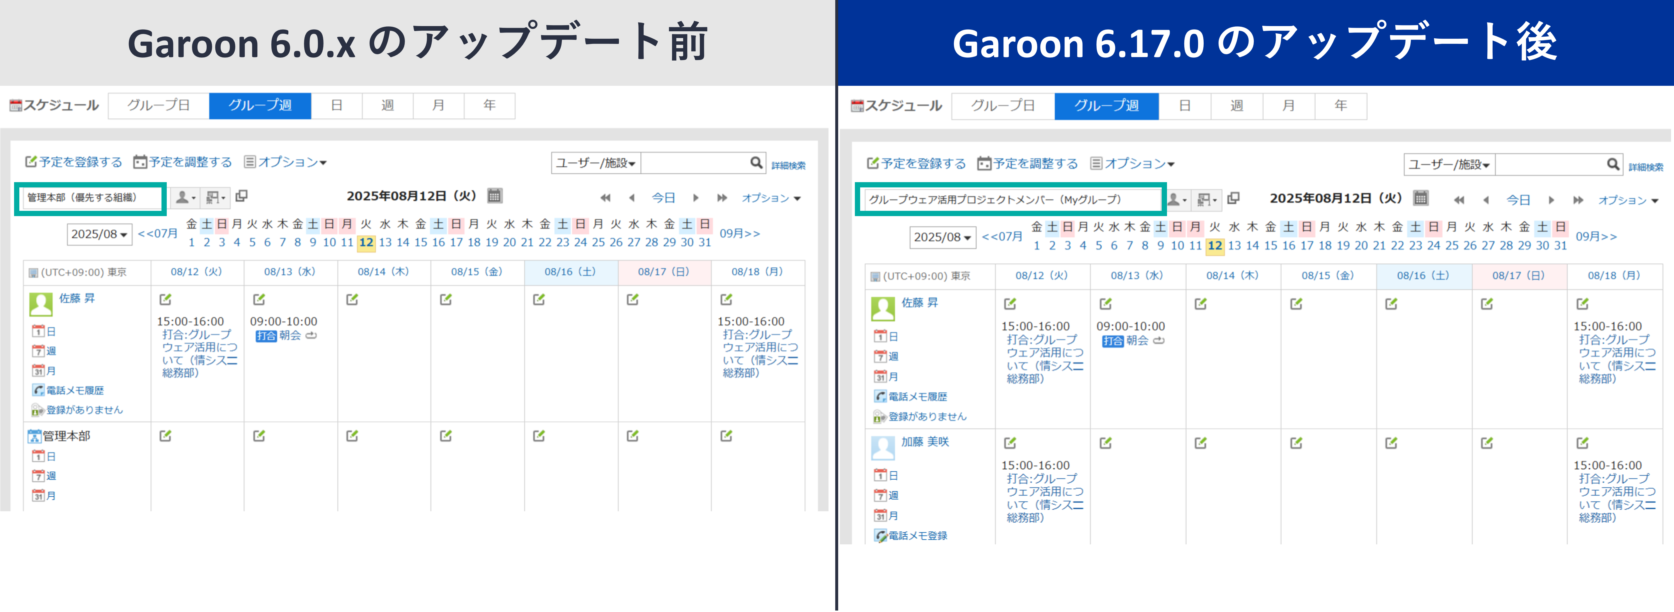
Task: Click the search text box in the left panel
Action: point(695,163)
